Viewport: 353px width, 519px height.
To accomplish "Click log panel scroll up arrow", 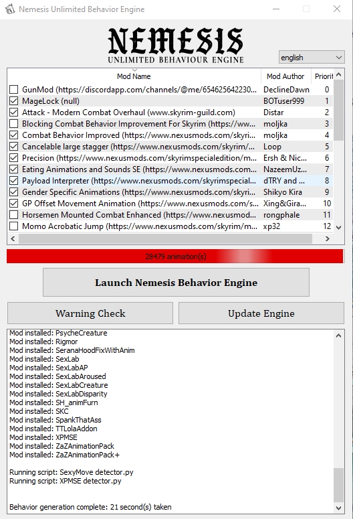I will pos(338,336).
